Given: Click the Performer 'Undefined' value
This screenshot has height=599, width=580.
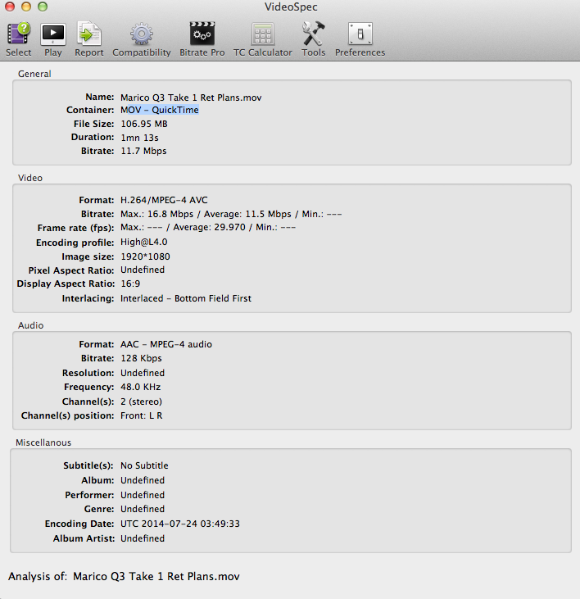Looking at the screenshot, I should (x=143, y=495).
